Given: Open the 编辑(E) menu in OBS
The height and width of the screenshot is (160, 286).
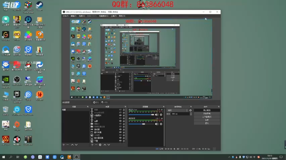Looking at the screenshot, I should pyautogui.click(x=74, y=16).
